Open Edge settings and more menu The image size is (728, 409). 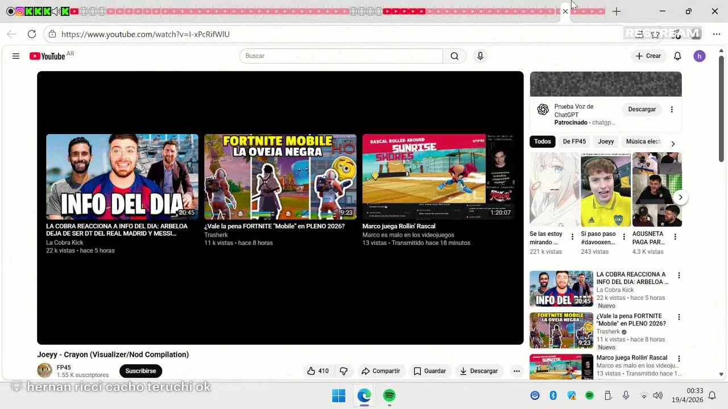tap(716, 34)
